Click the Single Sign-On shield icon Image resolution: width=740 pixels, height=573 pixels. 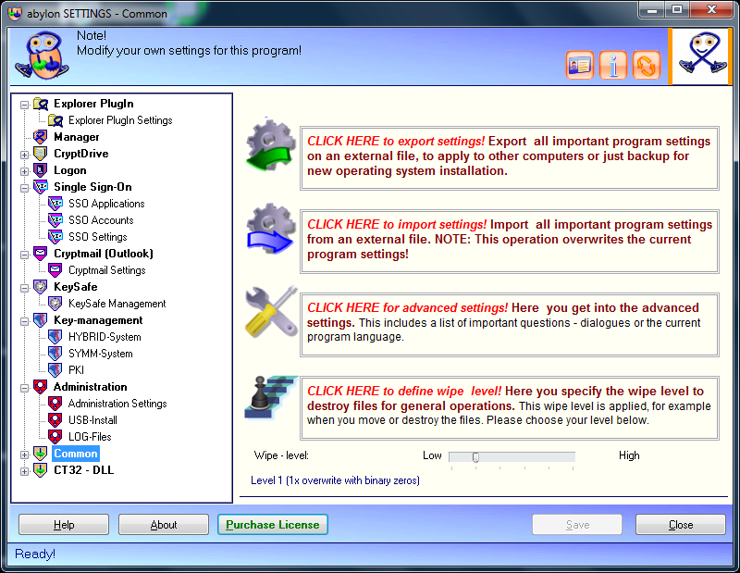coord(41,187)
